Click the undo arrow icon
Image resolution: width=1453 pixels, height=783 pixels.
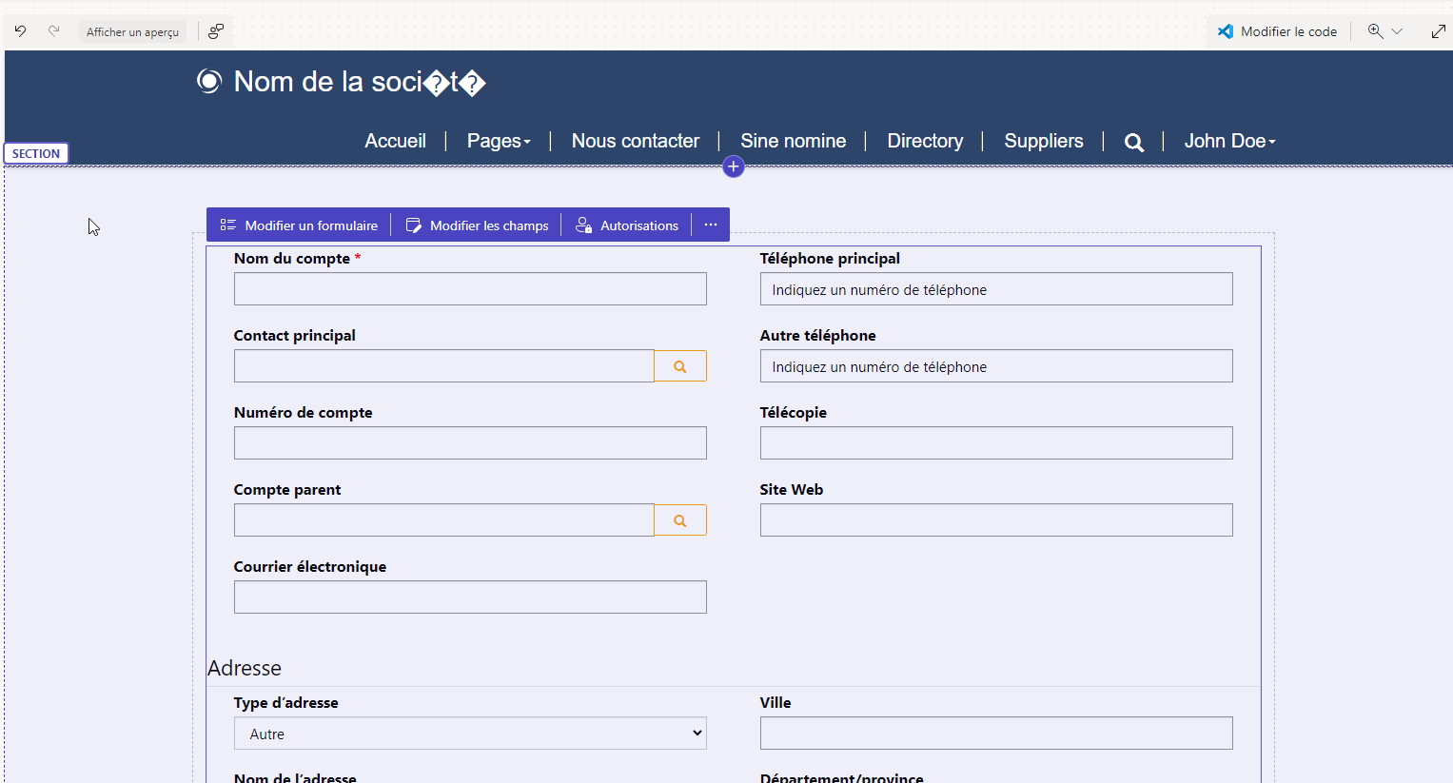tap(20, 31)
